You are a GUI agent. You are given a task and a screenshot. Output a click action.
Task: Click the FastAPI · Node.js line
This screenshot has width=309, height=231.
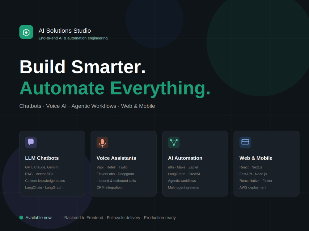coord(253,174)
